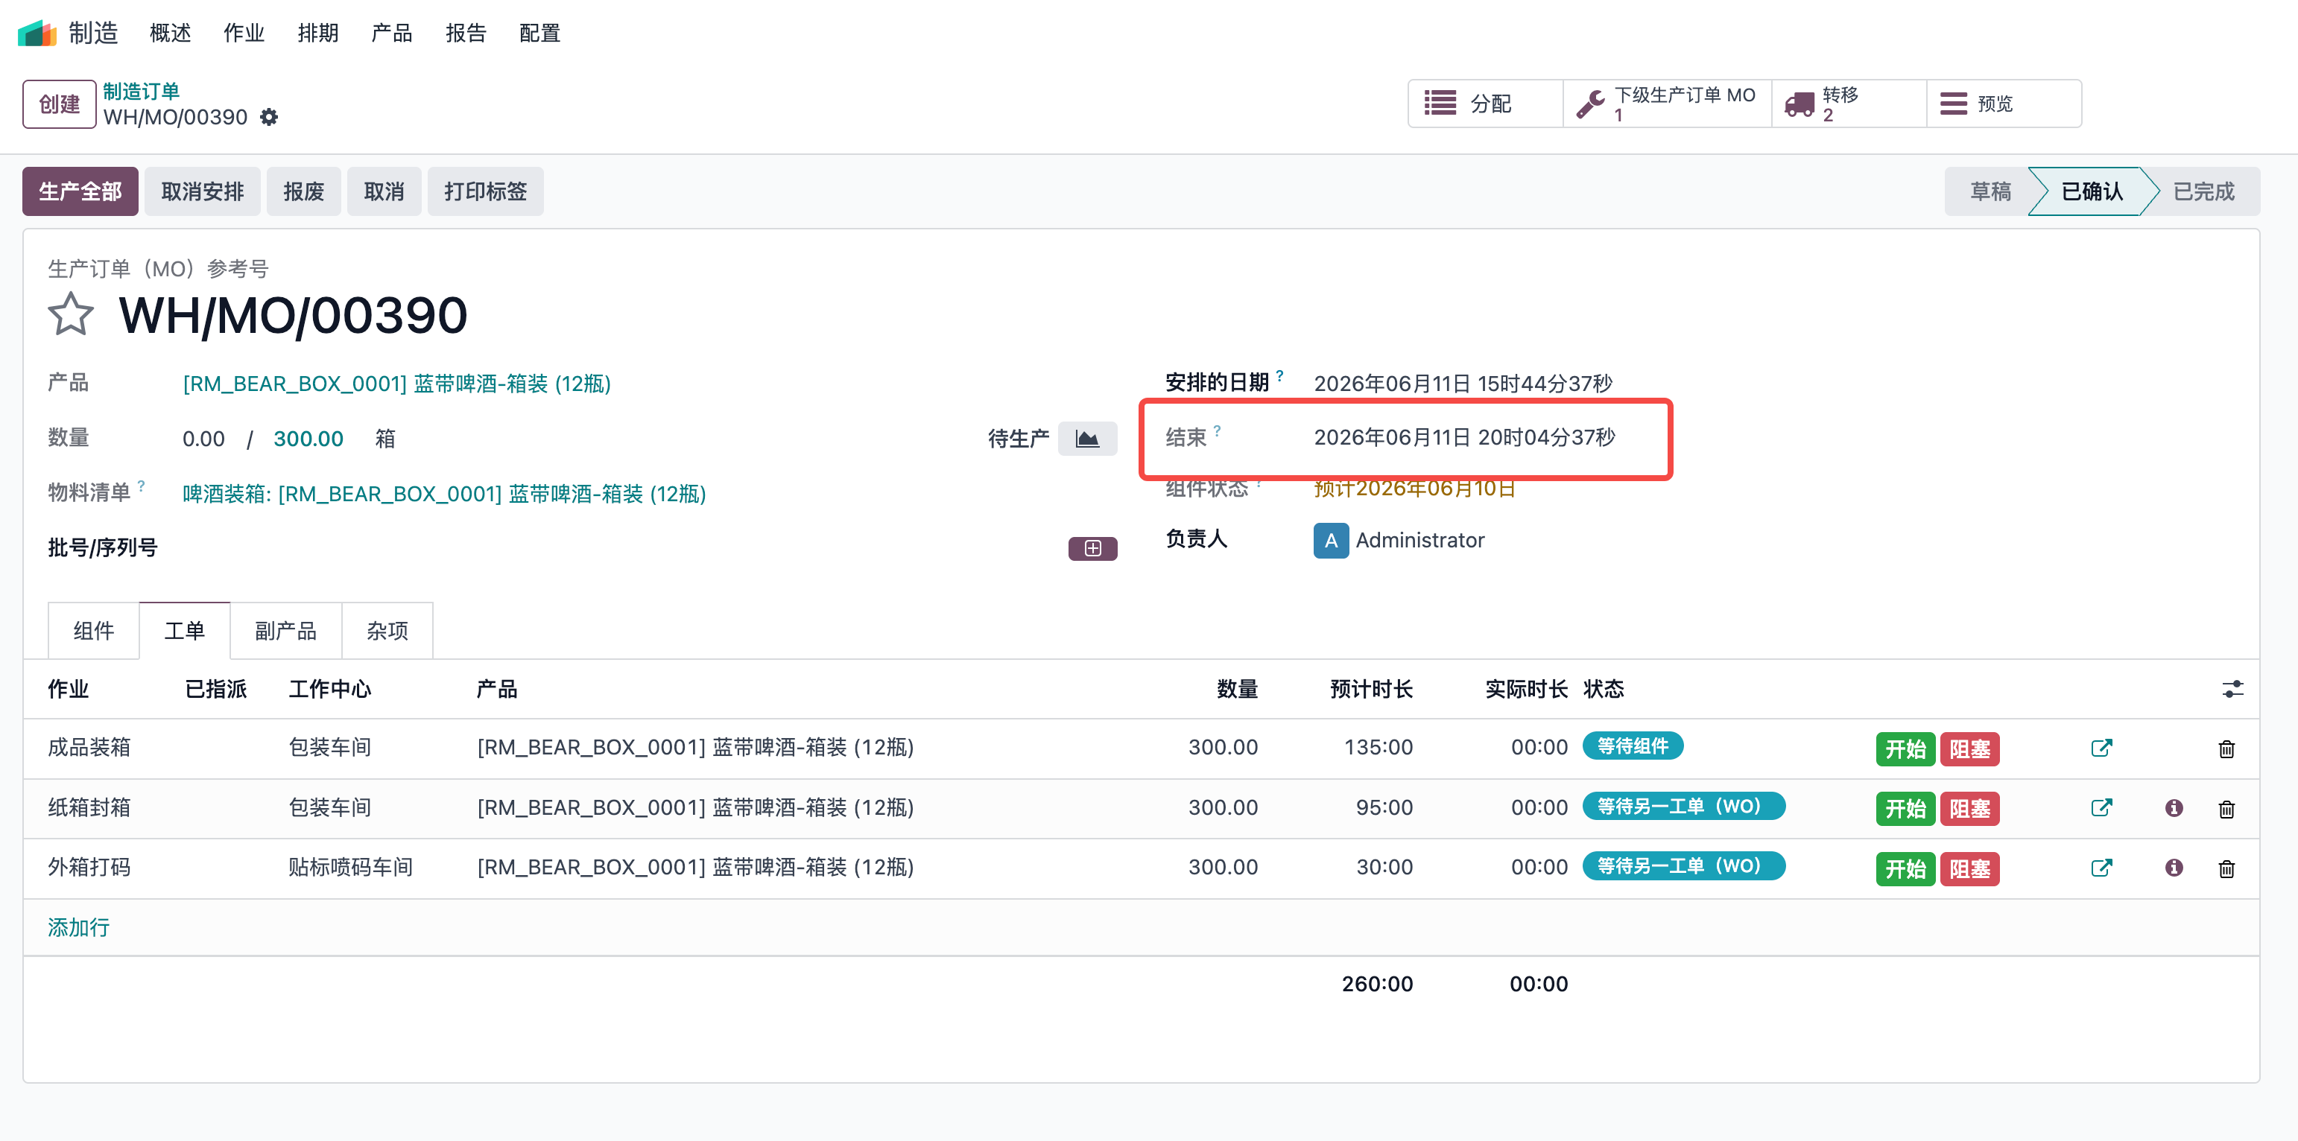Edit the quantity value 300.00
The image size is (2298, 1141).
[308, 439]
